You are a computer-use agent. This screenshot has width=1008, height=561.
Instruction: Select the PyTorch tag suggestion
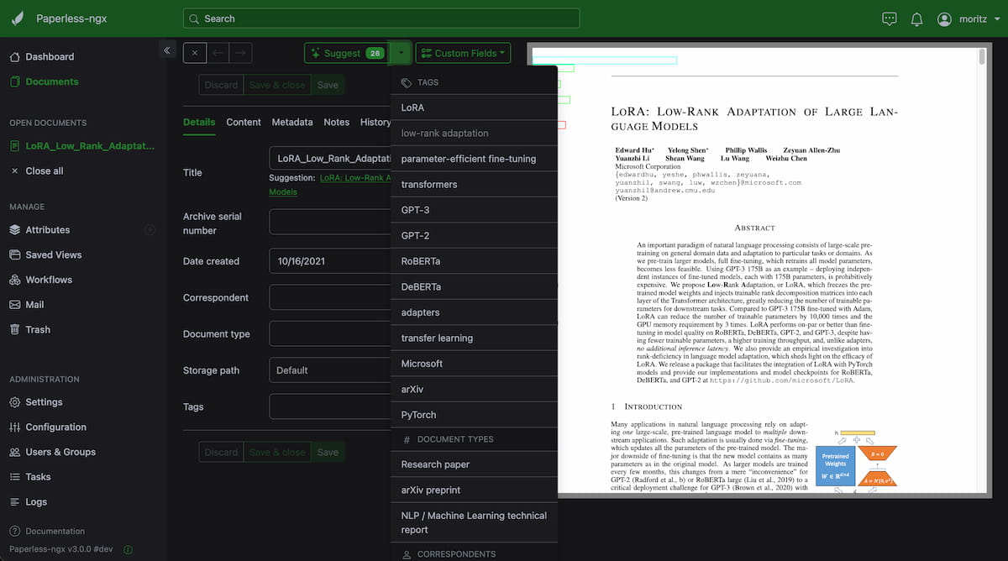[474, 415]
